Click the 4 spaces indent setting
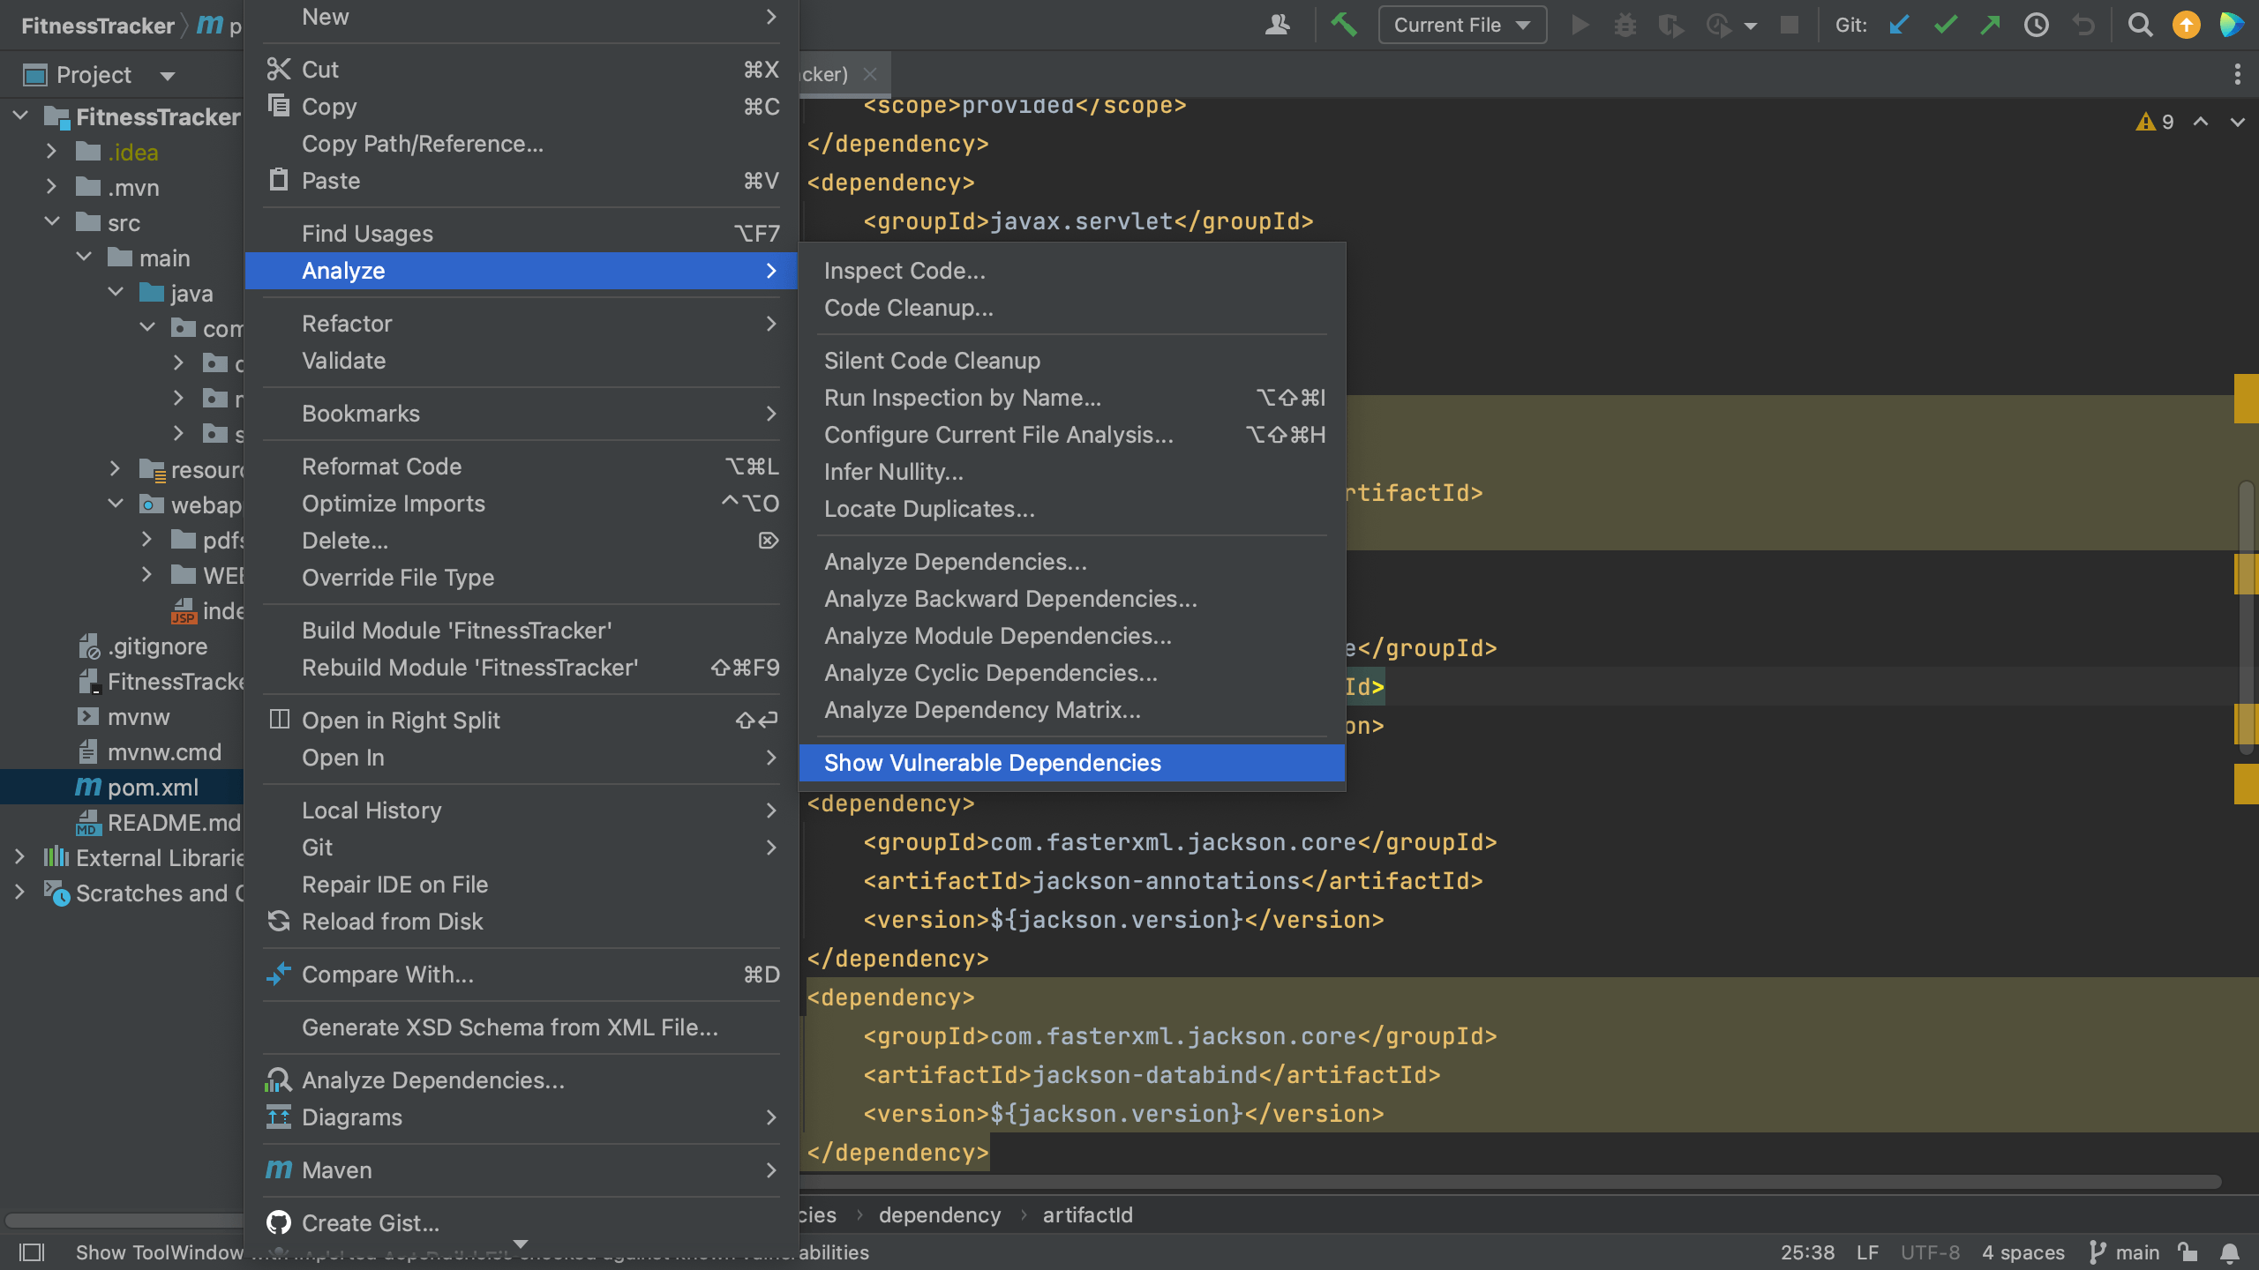Image resolution: width=2259 pixels, height=1270 pixels. pos(2023,1251)
